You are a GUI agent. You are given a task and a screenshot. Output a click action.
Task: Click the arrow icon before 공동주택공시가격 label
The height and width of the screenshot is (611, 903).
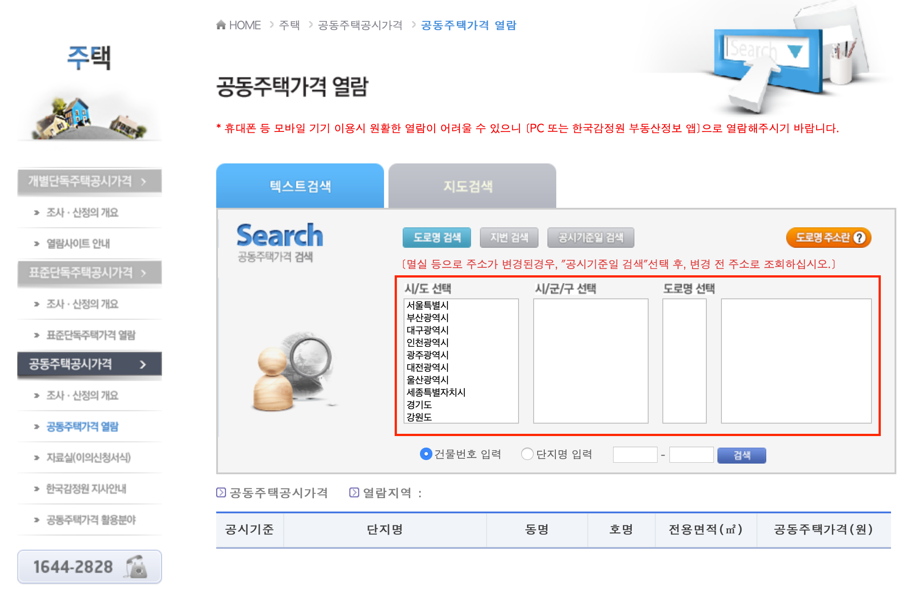coord(221,492)
